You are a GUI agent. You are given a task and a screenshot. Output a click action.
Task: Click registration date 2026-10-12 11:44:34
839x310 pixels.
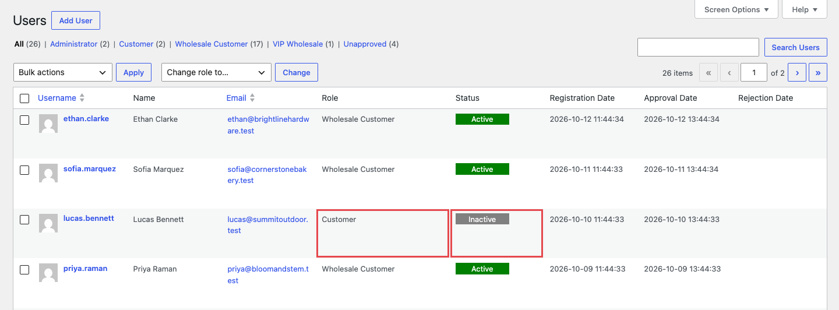(587, 119)
